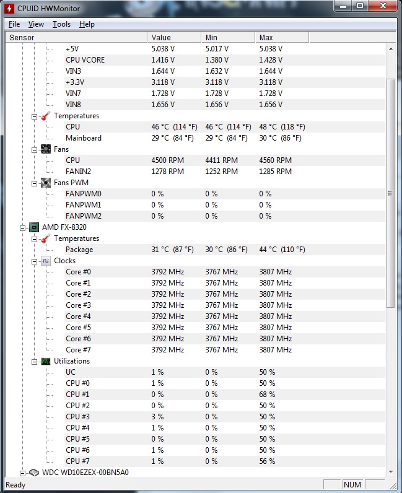Click the Sensor column header
Screen dimensions: 402x493
[76, 37]
